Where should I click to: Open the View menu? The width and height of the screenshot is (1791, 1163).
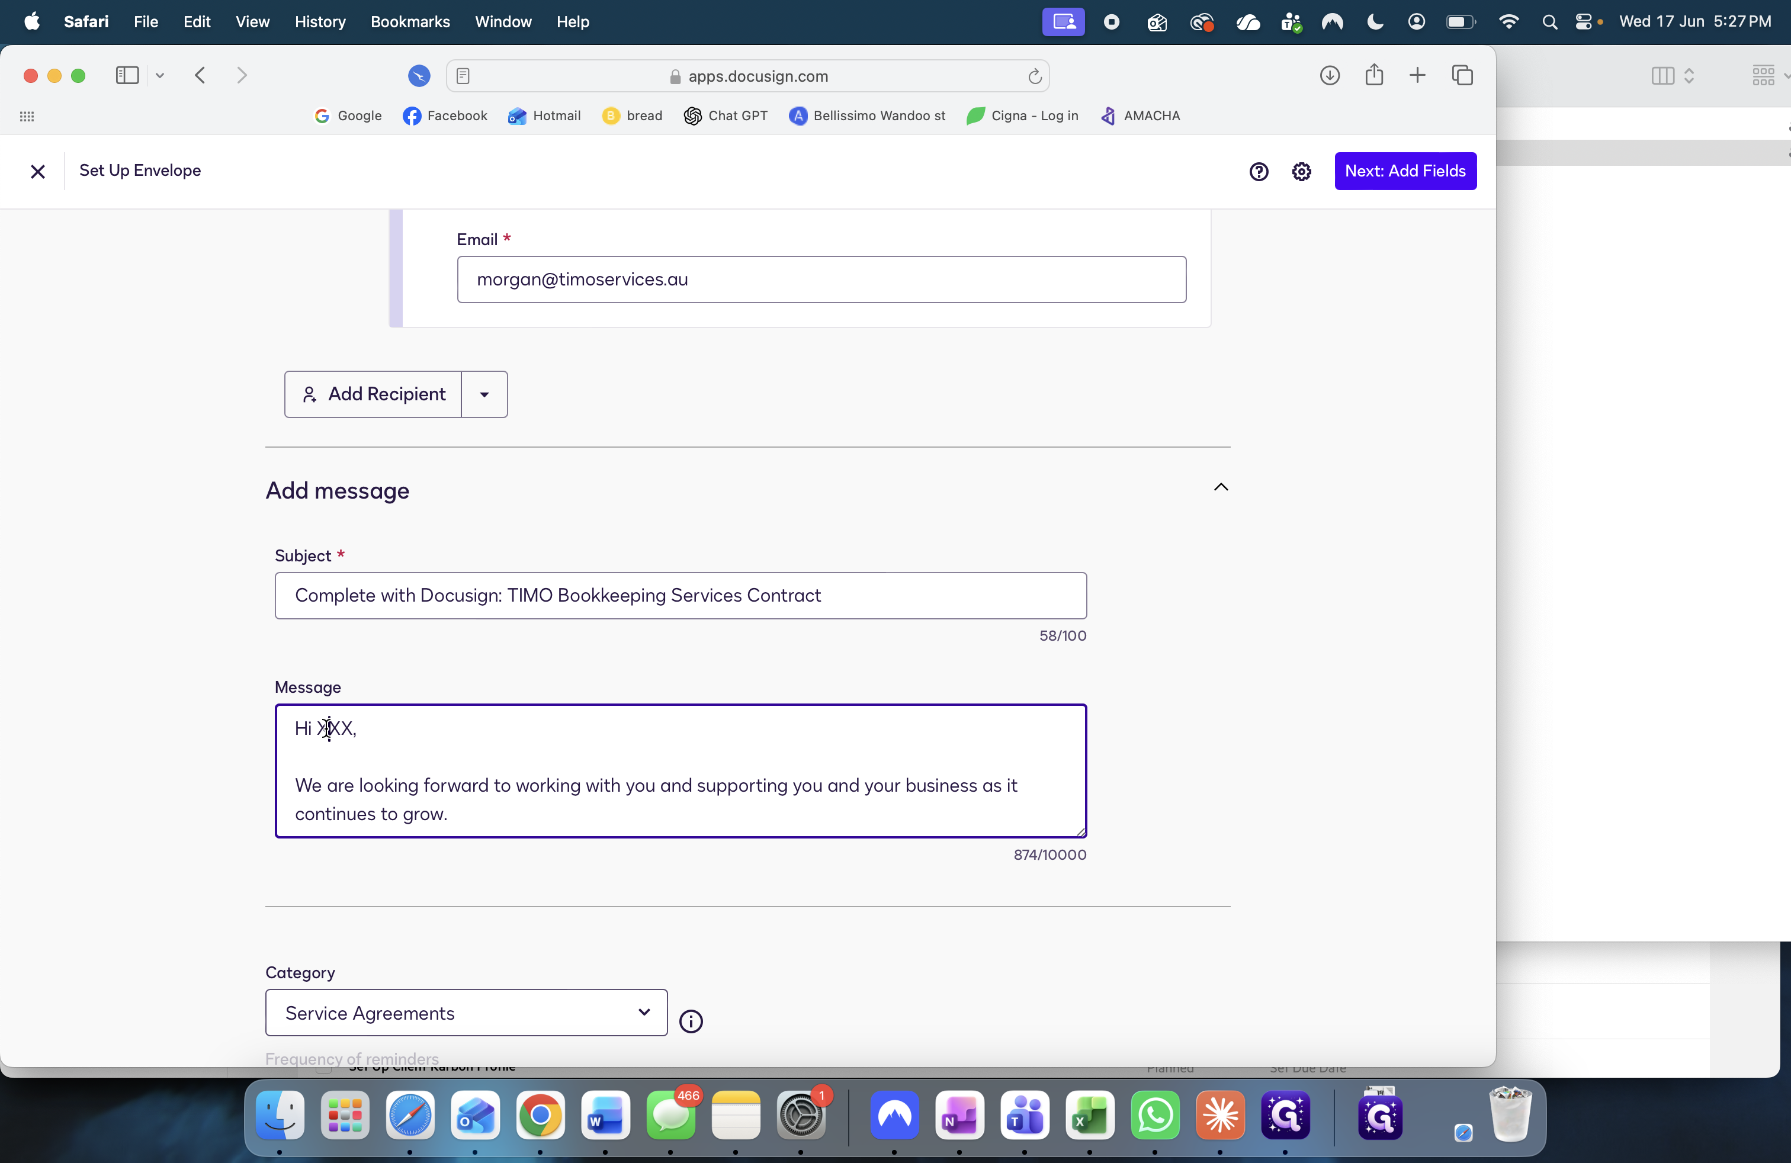click(252, 21)
